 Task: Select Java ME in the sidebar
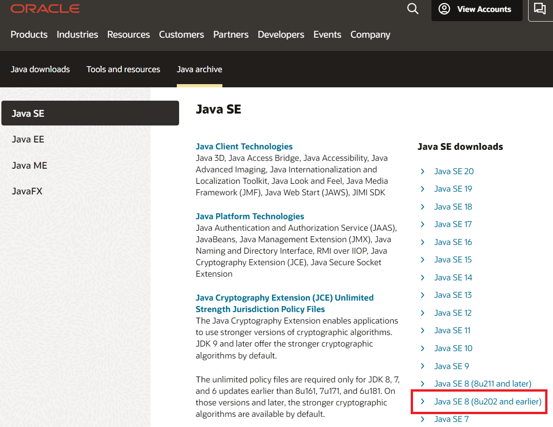[29, 165]
